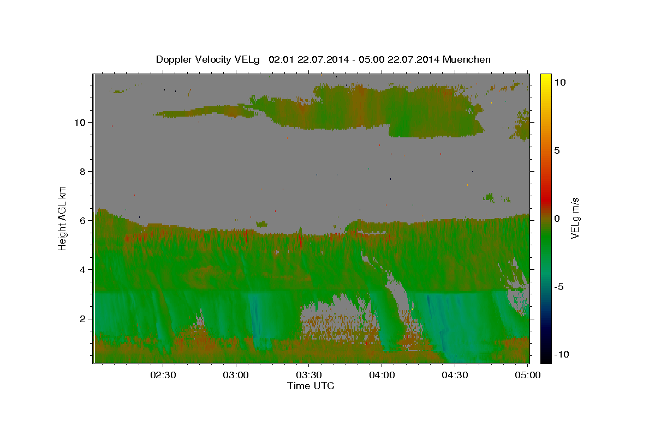Click the height tick label 2
Screen dimensions: 655x436
point(84,318)
